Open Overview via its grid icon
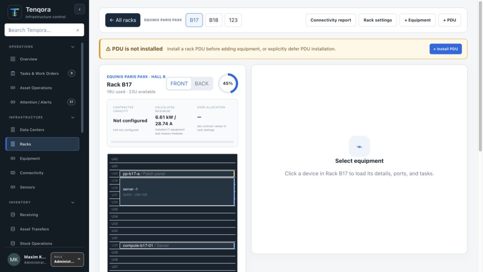This screenshot has width=483, height=272. point(13,59)
